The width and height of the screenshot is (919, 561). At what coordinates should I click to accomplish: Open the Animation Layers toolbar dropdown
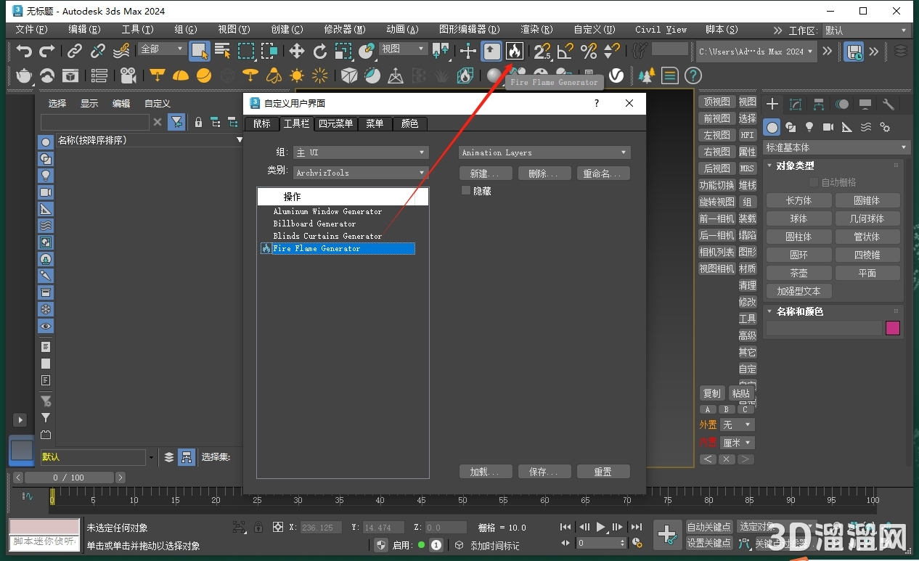click(x=544, y=152)
